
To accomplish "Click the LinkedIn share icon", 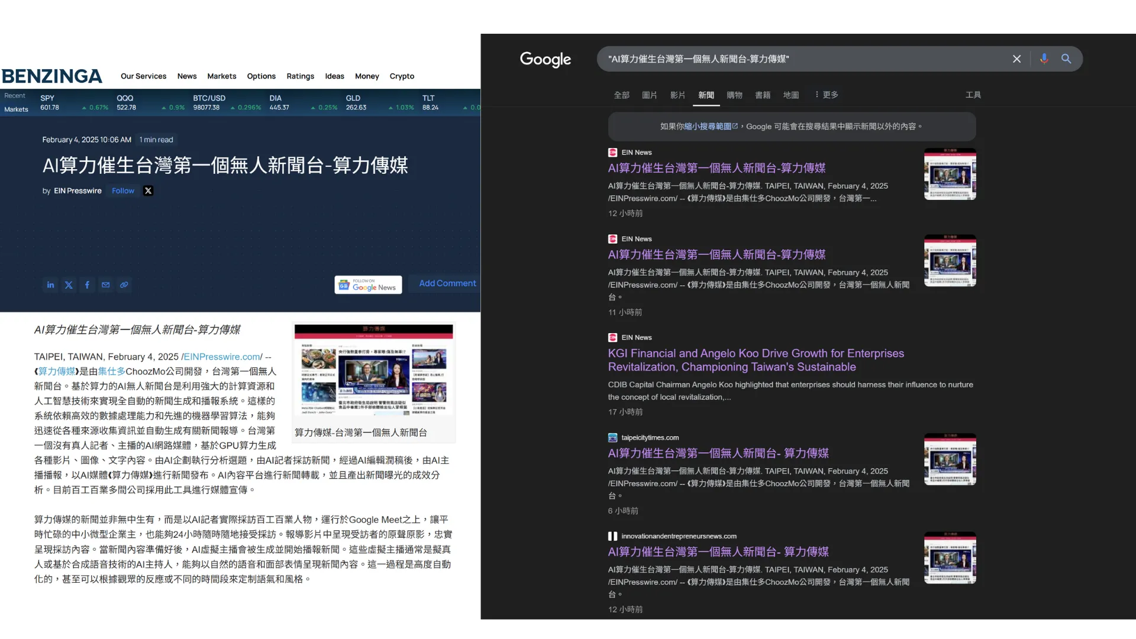I will [x=50, y=284].
